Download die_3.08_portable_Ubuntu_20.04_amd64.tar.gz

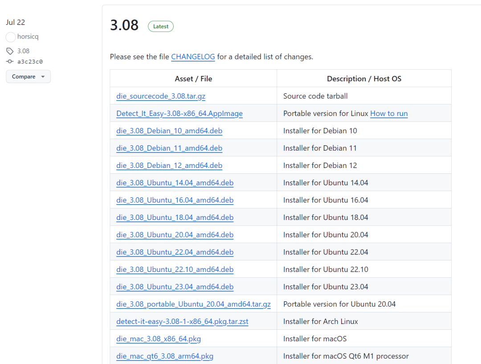[194, 304]
